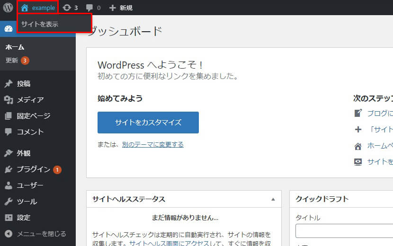Open the ブログ next-step link
The height and width of the screenshot is (246, 393).
click(380, 113)
